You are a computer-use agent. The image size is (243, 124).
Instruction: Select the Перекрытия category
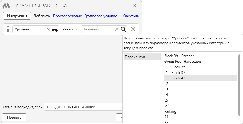coord(142,57)
